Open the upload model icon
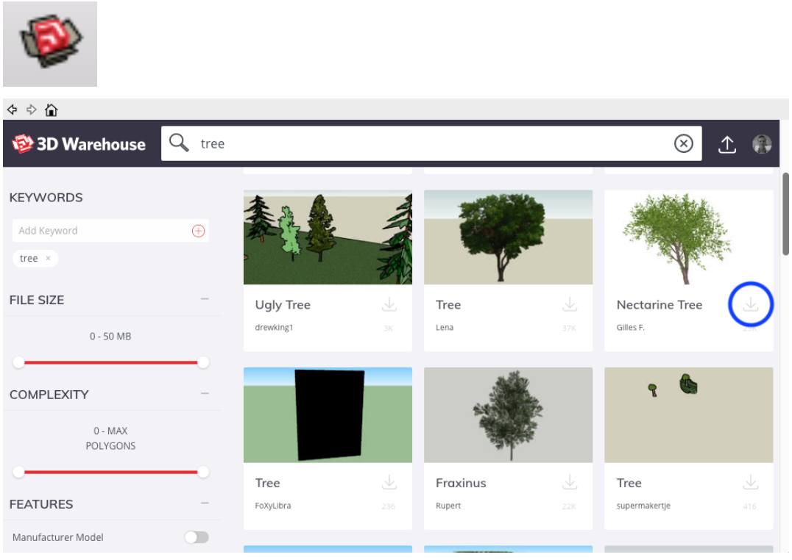 (x=726, y=144)
